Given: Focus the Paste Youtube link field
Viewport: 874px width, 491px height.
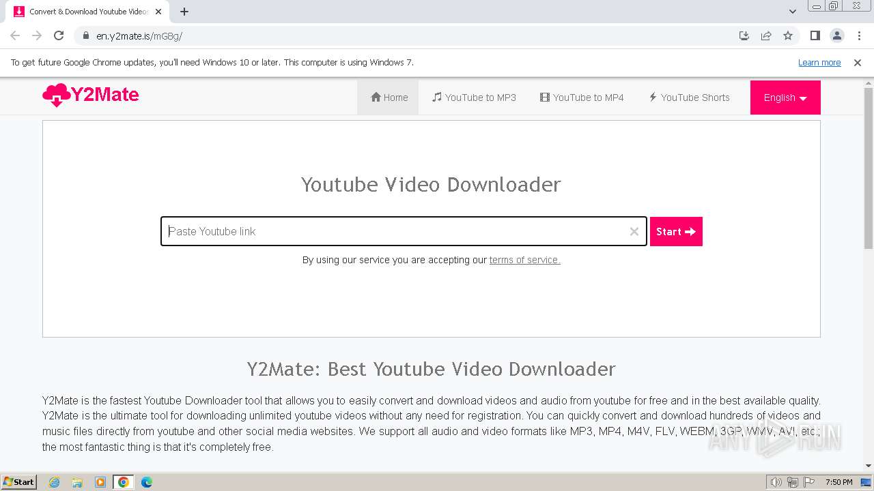Looking at the screenshot, I should pyautogui.click(x=404, y=231).
